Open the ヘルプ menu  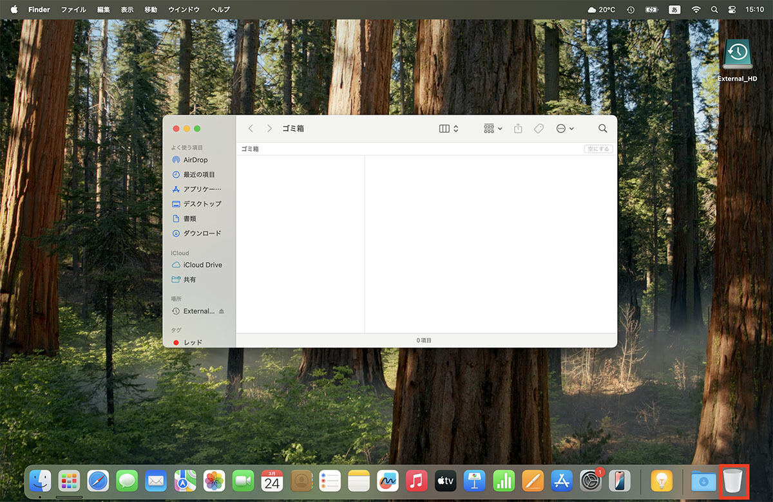220,10
